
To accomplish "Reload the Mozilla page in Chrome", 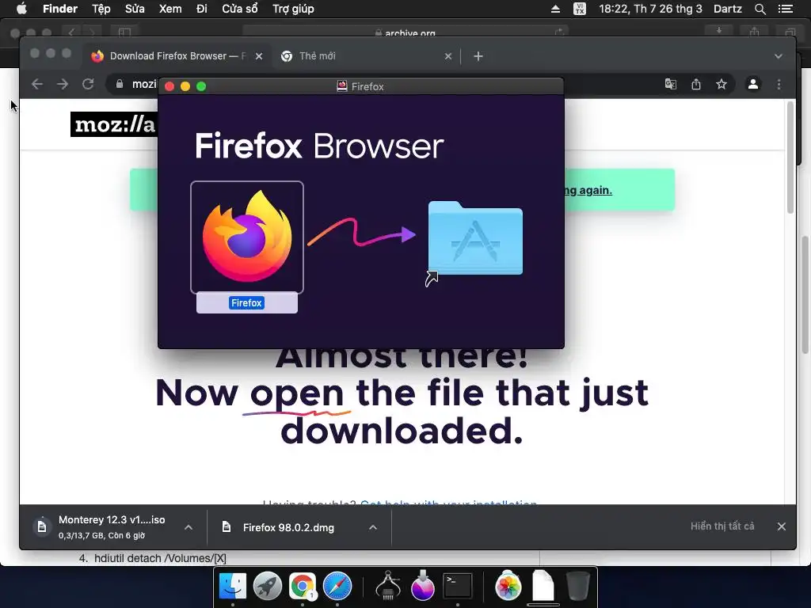I will click(x=88, y=84).
